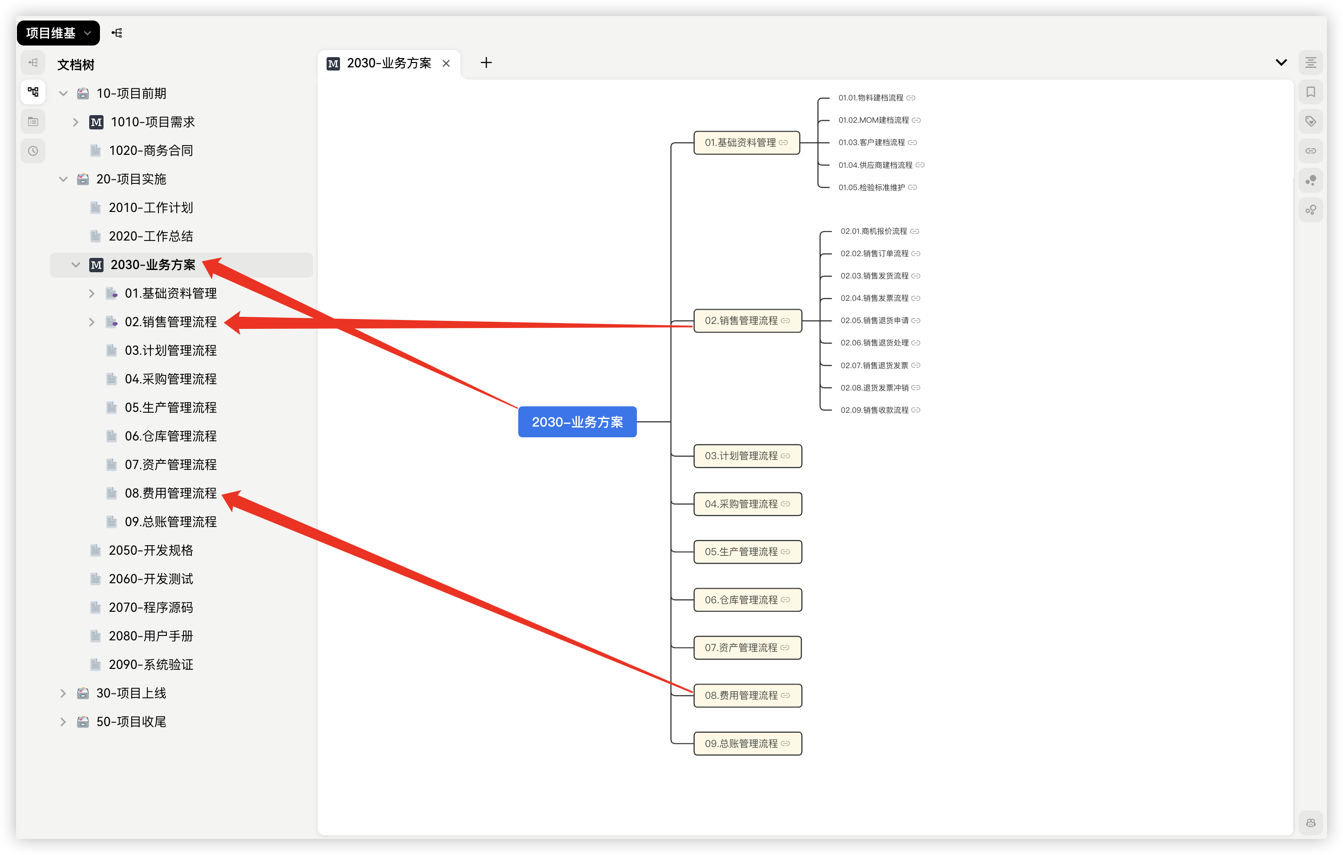Screen dimensions: 1343x855
Task: Open the 项目维基 workspace dropdown
Action: pos(58,33)
